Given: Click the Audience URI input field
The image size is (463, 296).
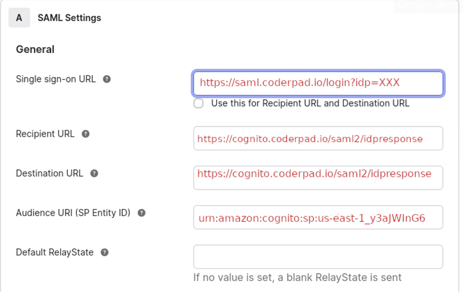Looking at the screenshot, I should tap(318, 217).
